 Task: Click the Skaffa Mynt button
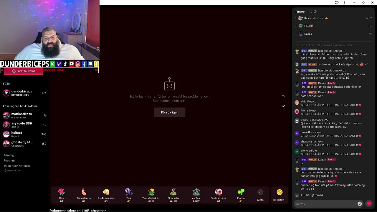(x=24, y=71)
